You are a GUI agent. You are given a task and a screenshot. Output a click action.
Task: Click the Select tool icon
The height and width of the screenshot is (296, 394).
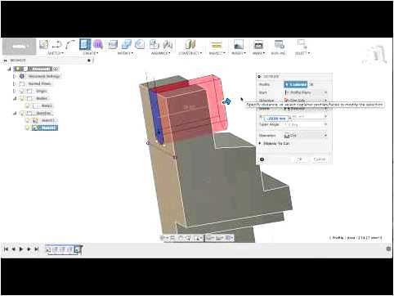point(302,44)
